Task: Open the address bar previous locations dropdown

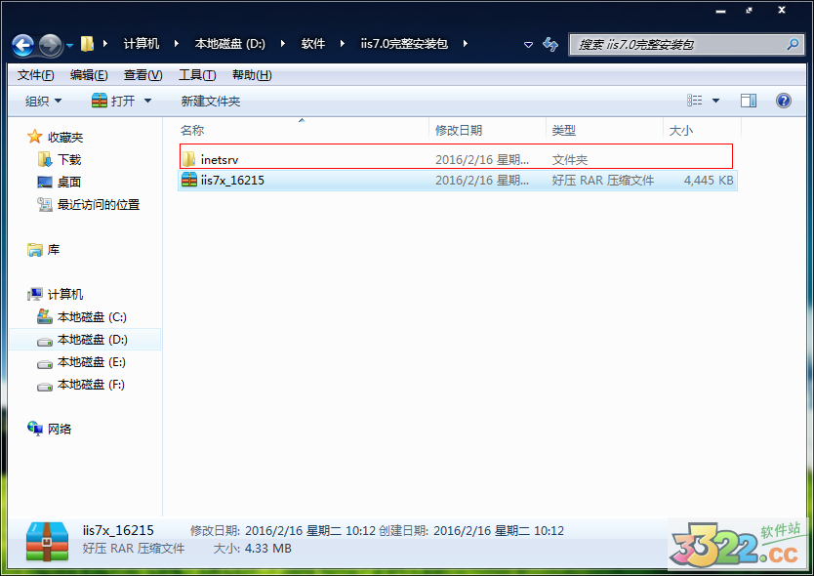Action: pyautogui.click(x=528, y=45)
